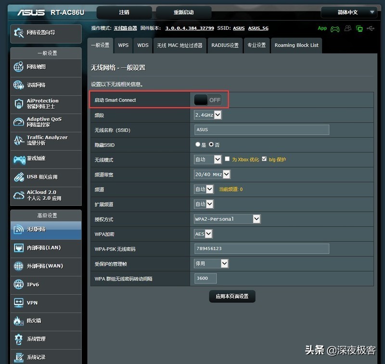Click the USB status icon in header
Viewport: 385px width, 364px height.
(x=370, y=28)
